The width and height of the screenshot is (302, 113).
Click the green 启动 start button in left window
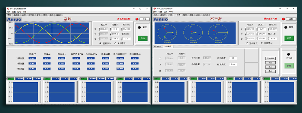point(143,38)
